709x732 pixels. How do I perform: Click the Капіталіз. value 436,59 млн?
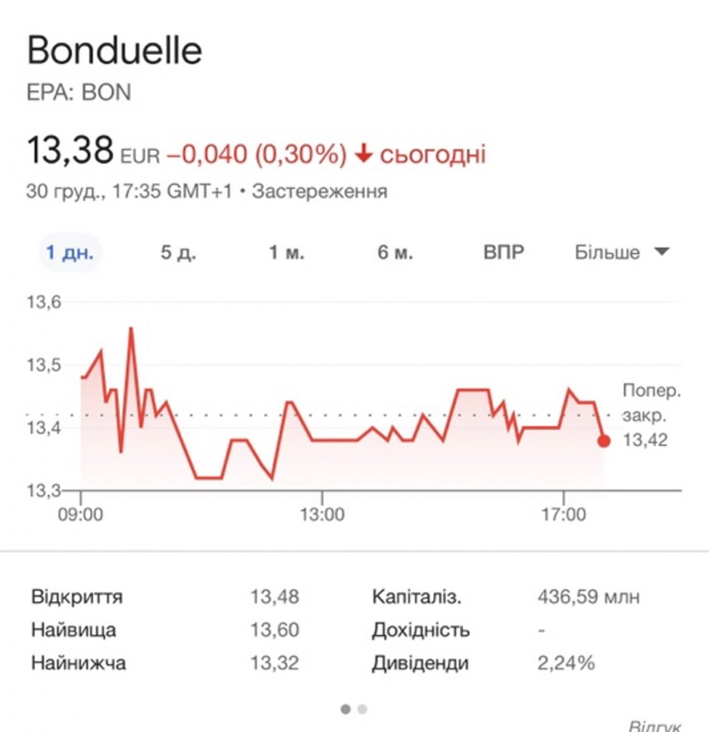(x=588, y=597)
